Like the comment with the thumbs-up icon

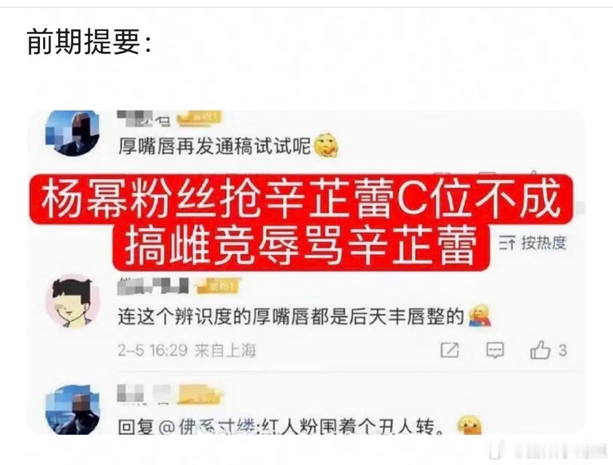(540, 350)
